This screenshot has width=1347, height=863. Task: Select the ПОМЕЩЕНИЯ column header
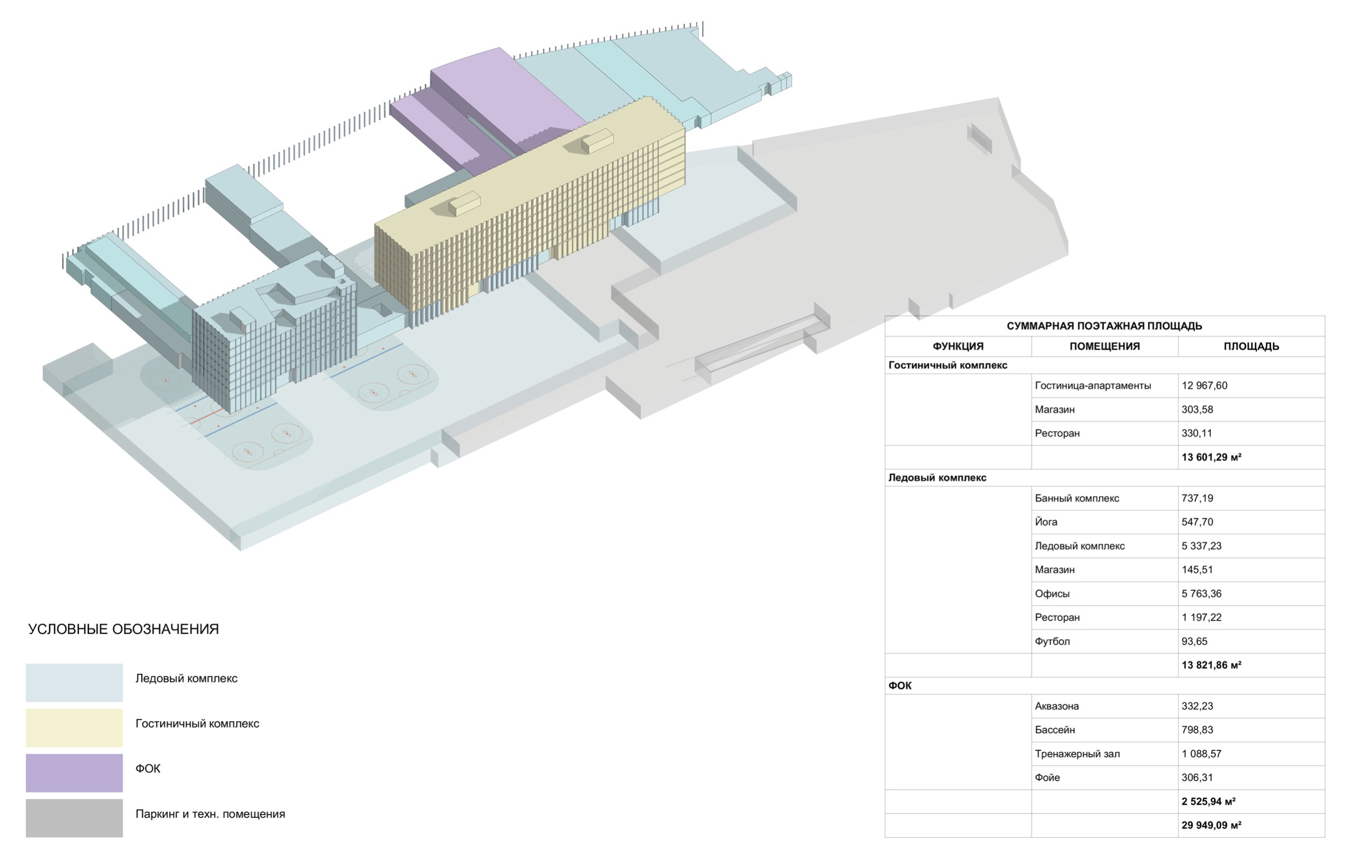tap(1104, 346)
